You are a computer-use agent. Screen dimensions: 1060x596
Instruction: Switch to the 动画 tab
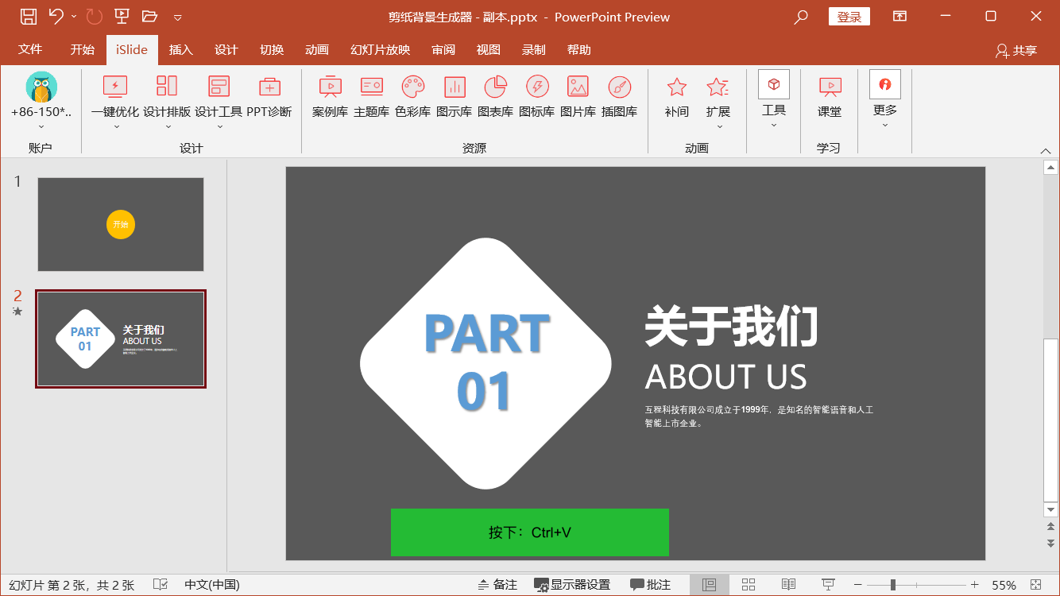[x=317, y=49]
